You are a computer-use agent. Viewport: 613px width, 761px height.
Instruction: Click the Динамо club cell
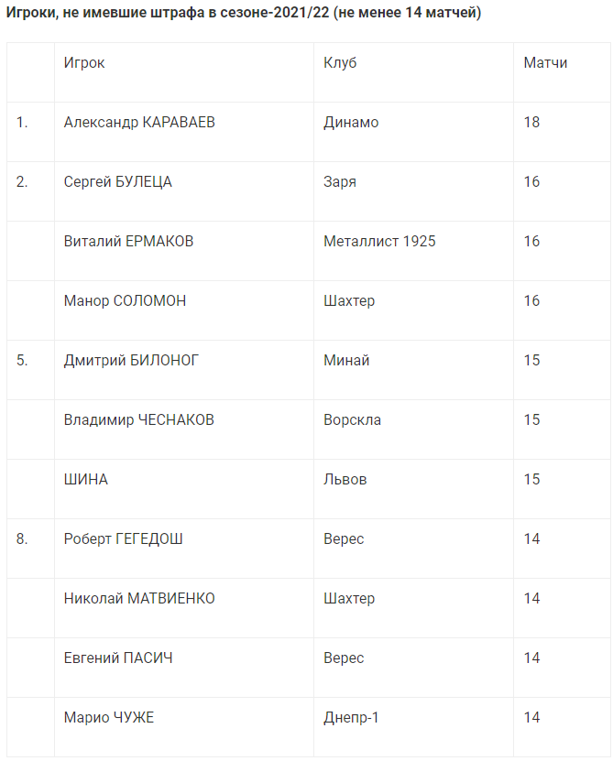[351, 123]
